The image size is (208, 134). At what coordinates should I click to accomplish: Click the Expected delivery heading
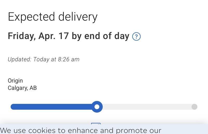(x=53, y=17)
